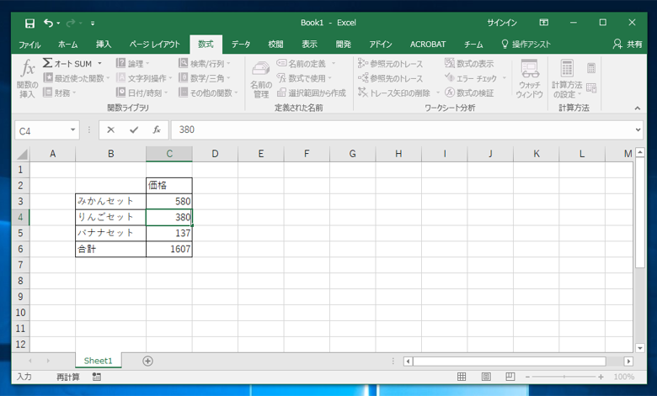Switch to the ホーム tab
The image size is (657, 396).
68,45
